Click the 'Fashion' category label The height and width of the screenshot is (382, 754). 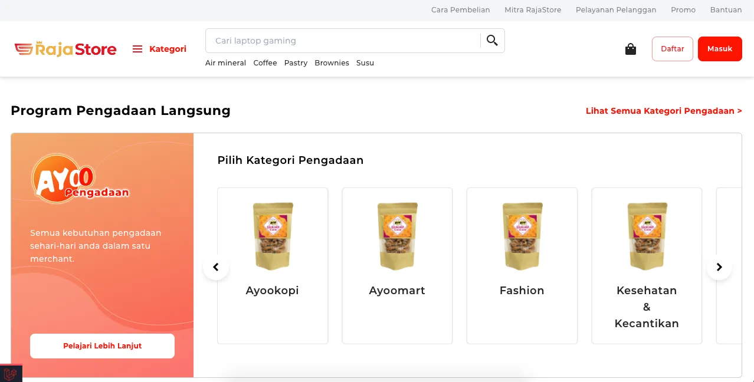[522, 291]
